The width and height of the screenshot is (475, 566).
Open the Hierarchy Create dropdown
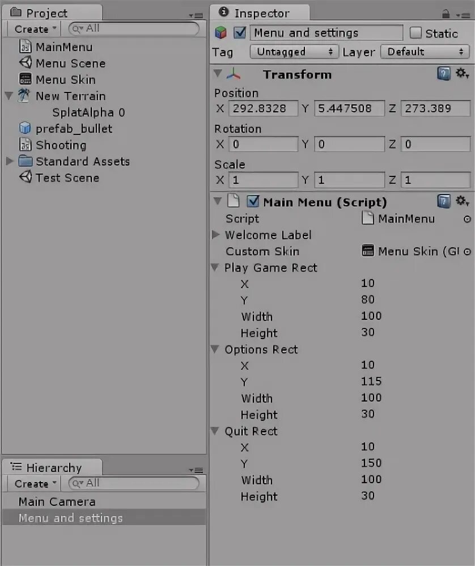pos(35,483)
